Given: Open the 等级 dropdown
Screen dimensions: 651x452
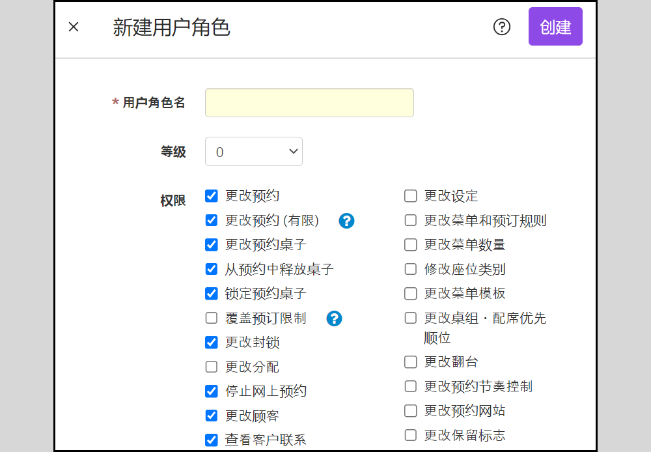Looking at the screenshot, I should [x=254, y=152].
